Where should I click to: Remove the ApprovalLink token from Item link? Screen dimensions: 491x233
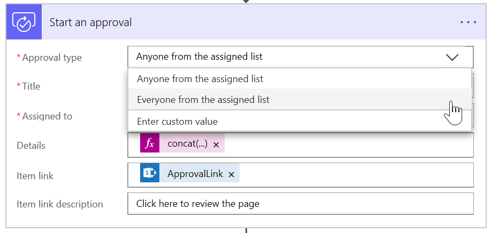coord(232,174)
